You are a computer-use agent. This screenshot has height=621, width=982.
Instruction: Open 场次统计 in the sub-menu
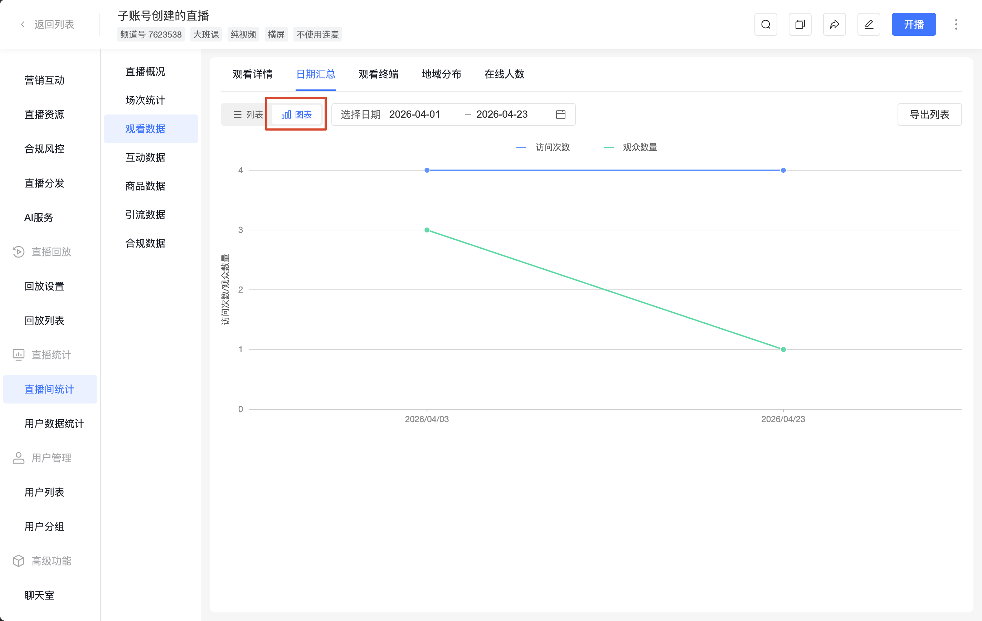[x=151, y=100]
